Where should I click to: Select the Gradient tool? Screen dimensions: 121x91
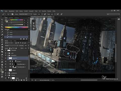[2, 47]
